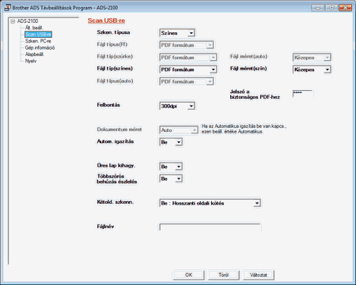Click the Változtat button
The image size is (356, 285).
coord(259,275)
